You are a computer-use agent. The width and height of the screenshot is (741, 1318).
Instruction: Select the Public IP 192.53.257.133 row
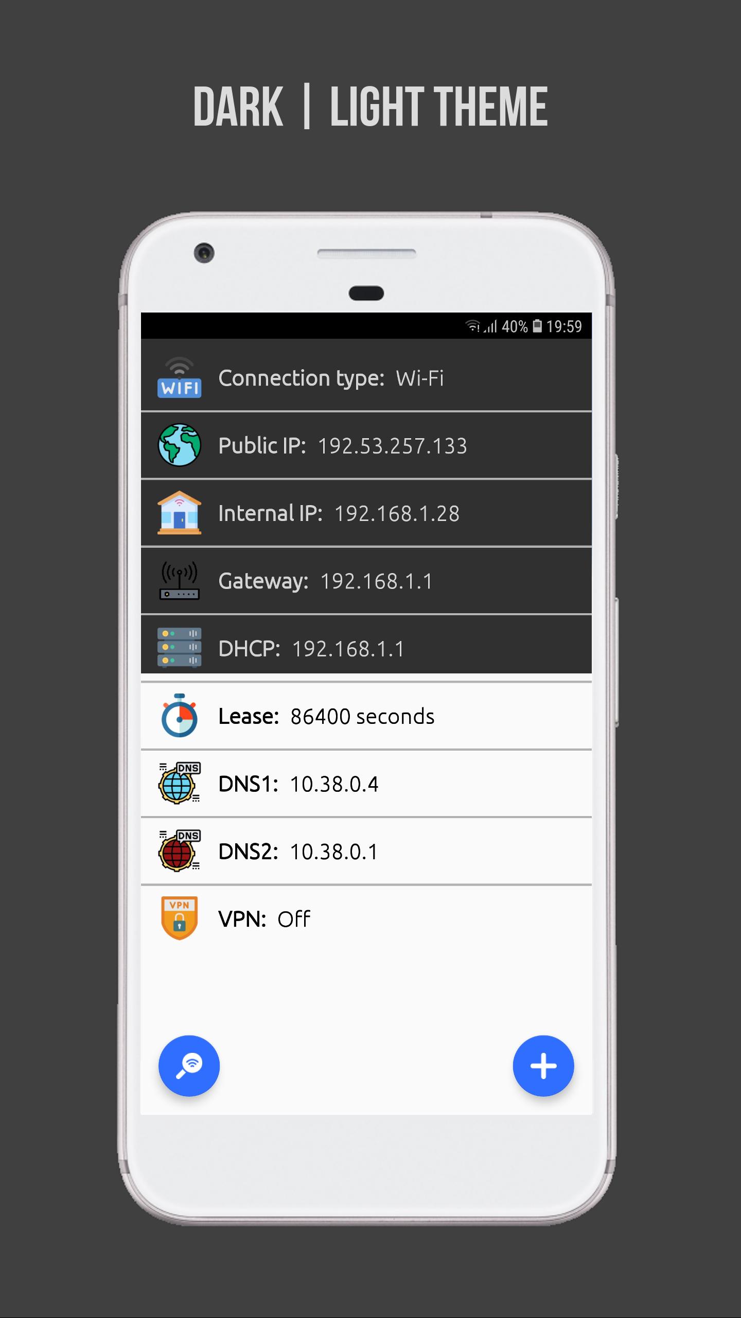pos(366,445)
